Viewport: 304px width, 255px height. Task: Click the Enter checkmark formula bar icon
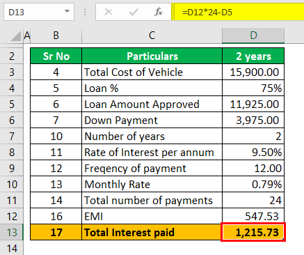tap(134, 12)
